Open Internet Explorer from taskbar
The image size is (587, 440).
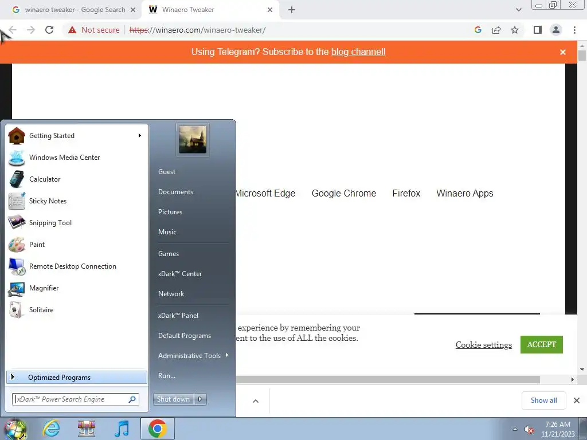pyautogui.click(x=51, y=429)
